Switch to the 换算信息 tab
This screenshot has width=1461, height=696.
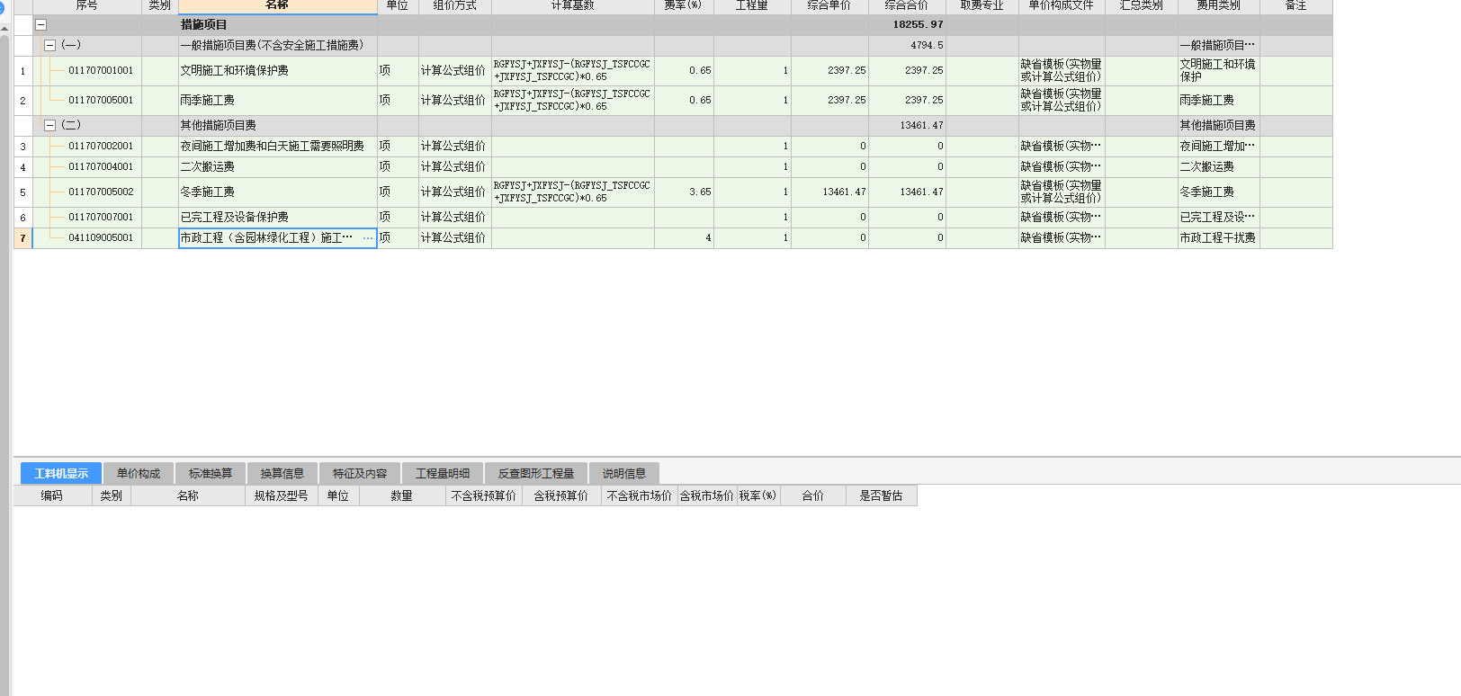(x=282, y=473)
